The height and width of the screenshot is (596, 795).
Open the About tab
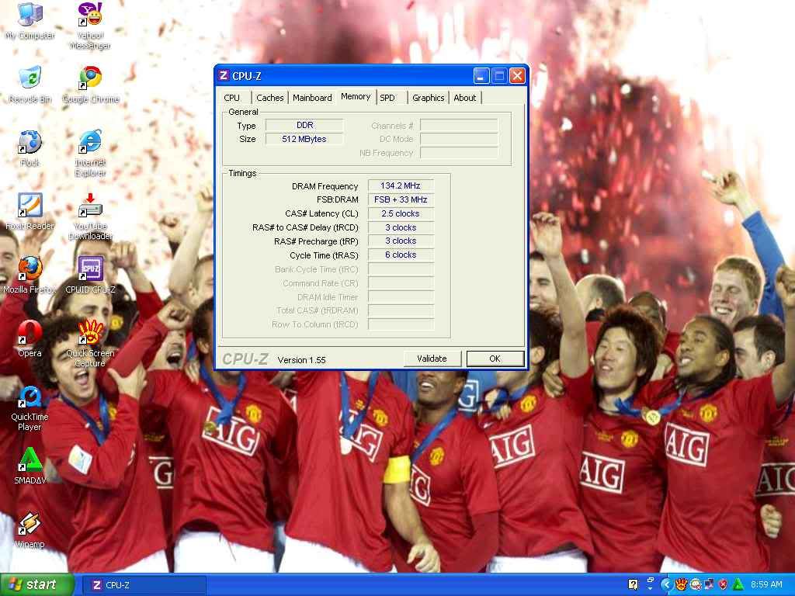465,98
